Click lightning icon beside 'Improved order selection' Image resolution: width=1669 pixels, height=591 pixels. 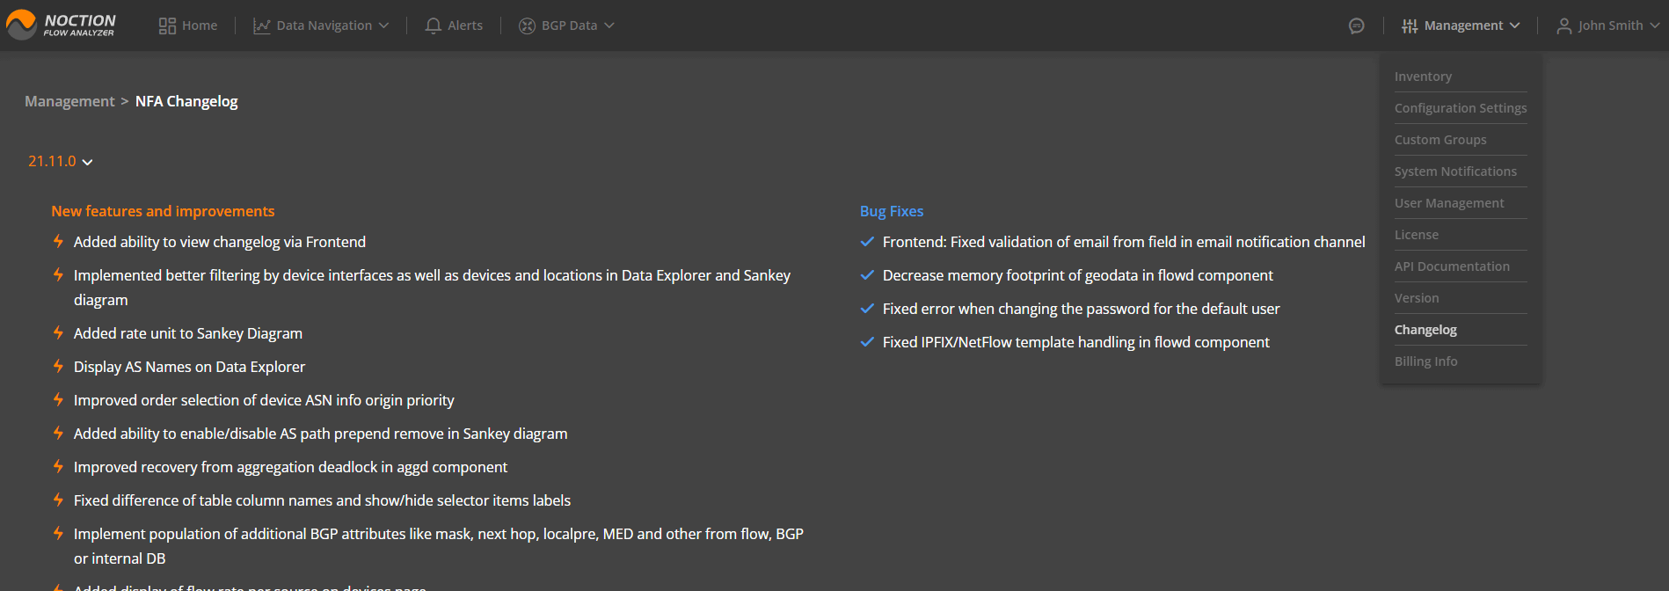[58, 399]
